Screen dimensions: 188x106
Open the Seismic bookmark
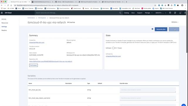pos(86,9)
